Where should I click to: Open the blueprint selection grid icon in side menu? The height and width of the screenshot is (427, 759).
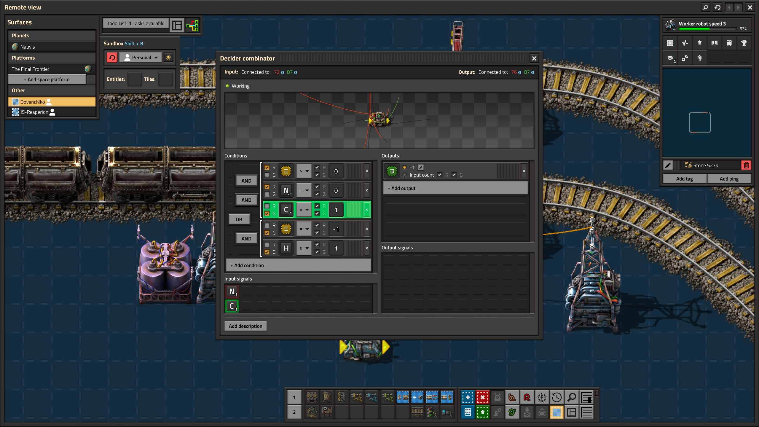coord(670,43)
